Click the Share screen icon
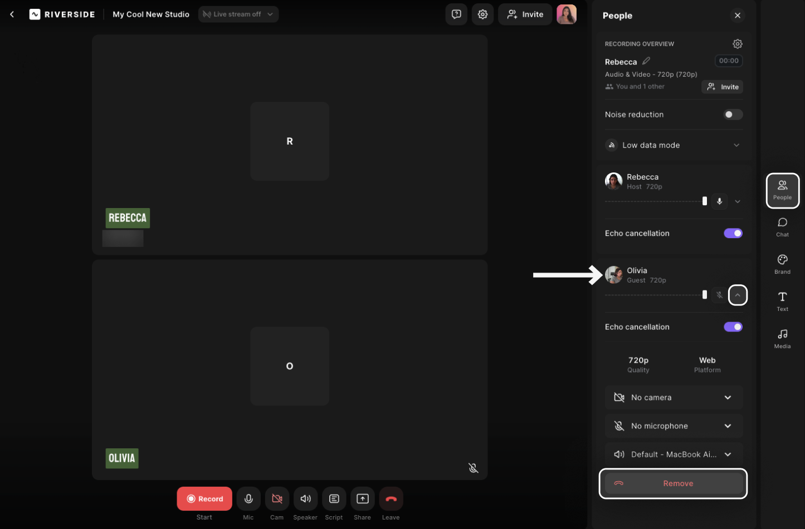The image size is (805, 529). (362, 499)
